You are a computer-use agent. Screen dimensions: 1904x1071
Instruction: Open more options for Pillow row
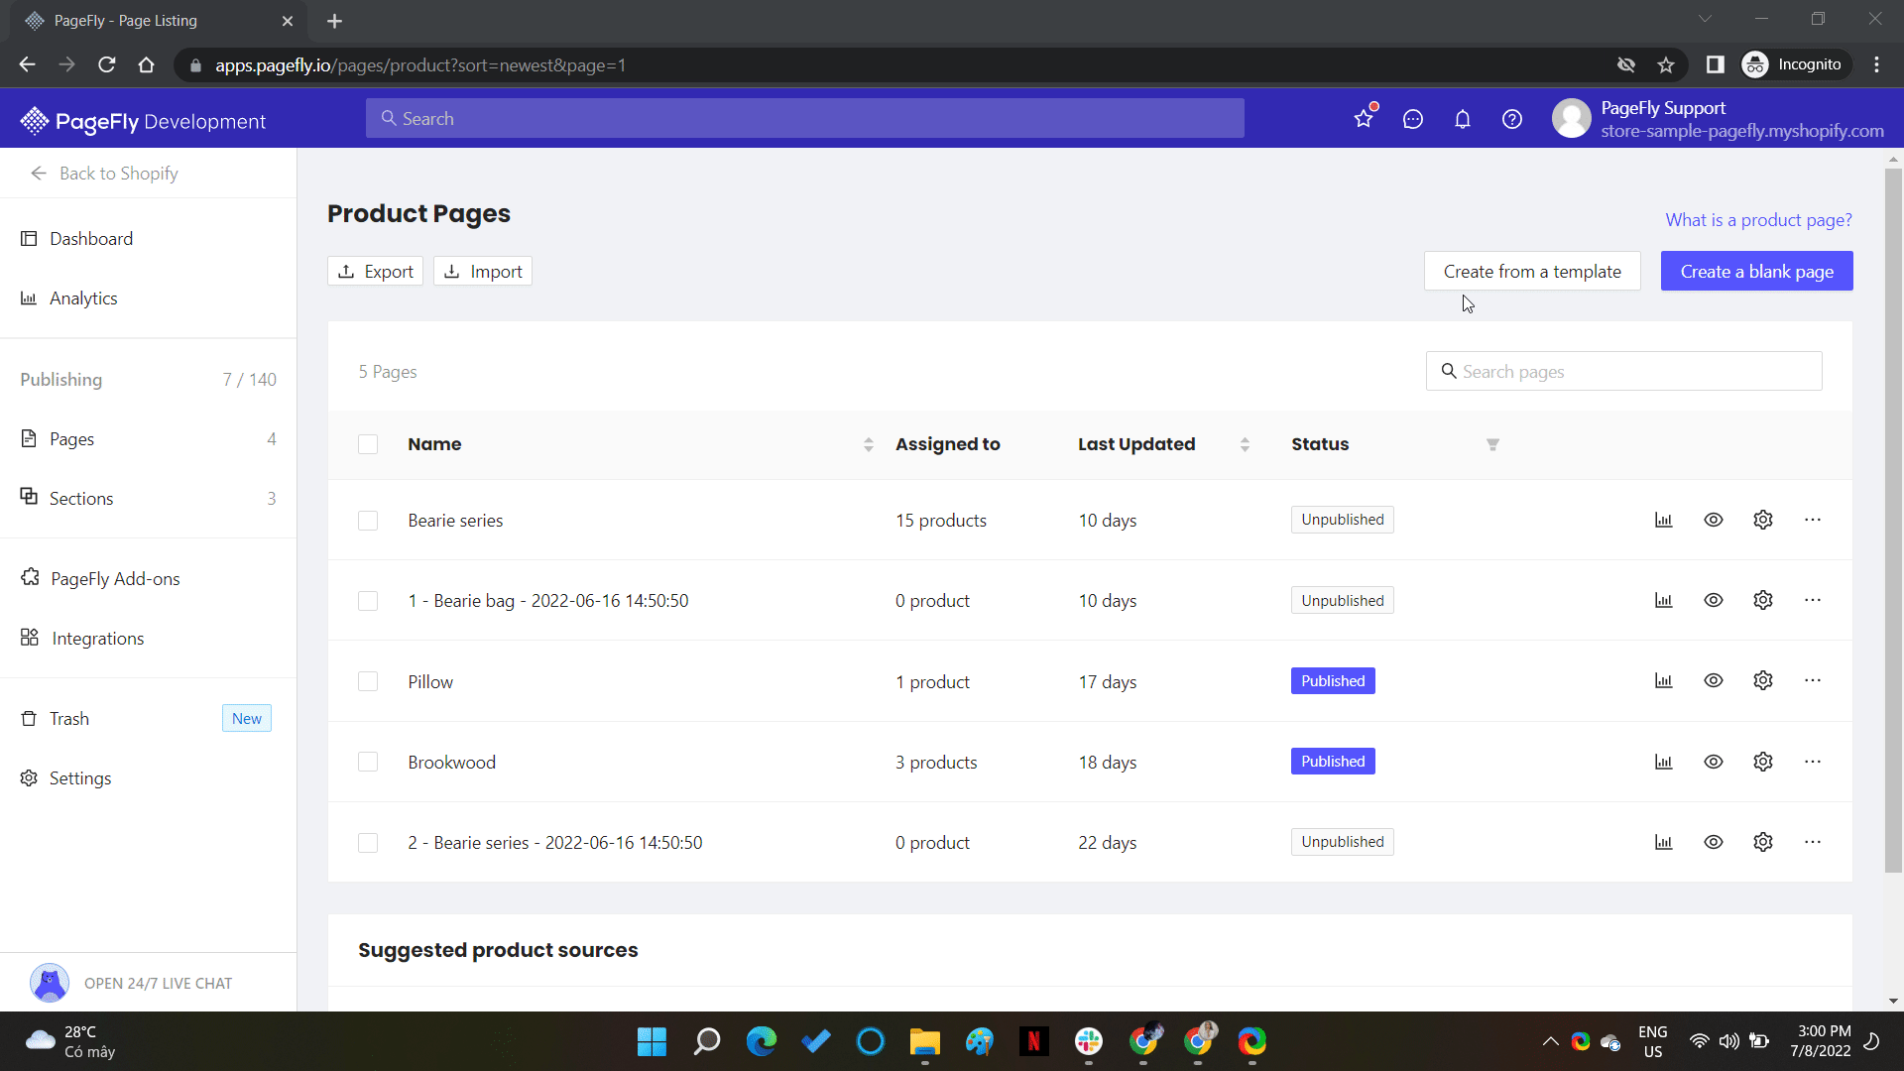click(1813, 680)
